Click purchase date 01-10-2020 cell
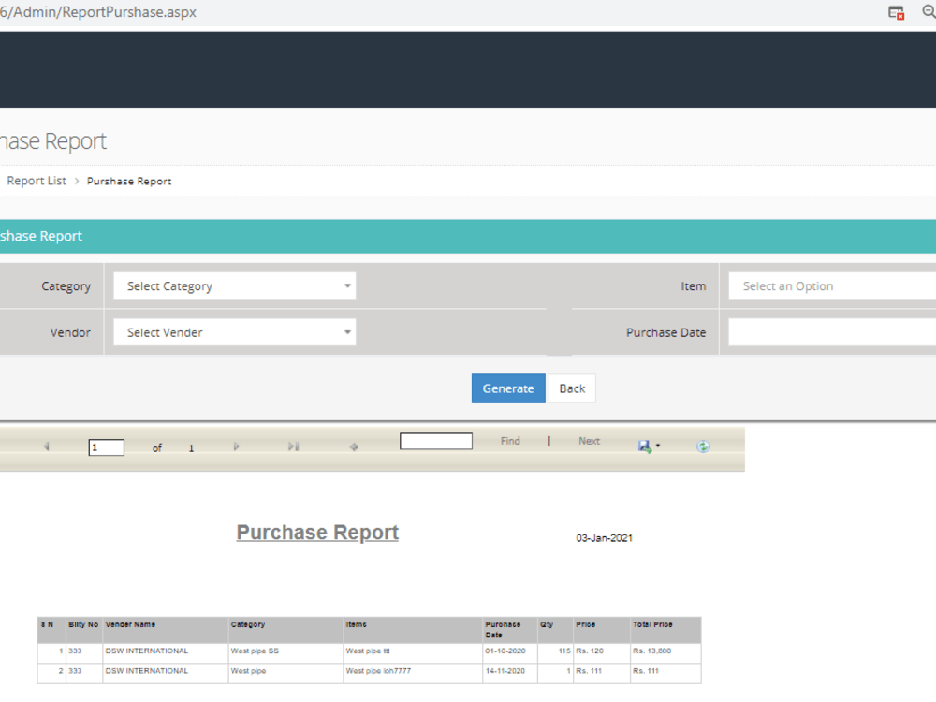 pyautogui.click(x=505, y=651)
